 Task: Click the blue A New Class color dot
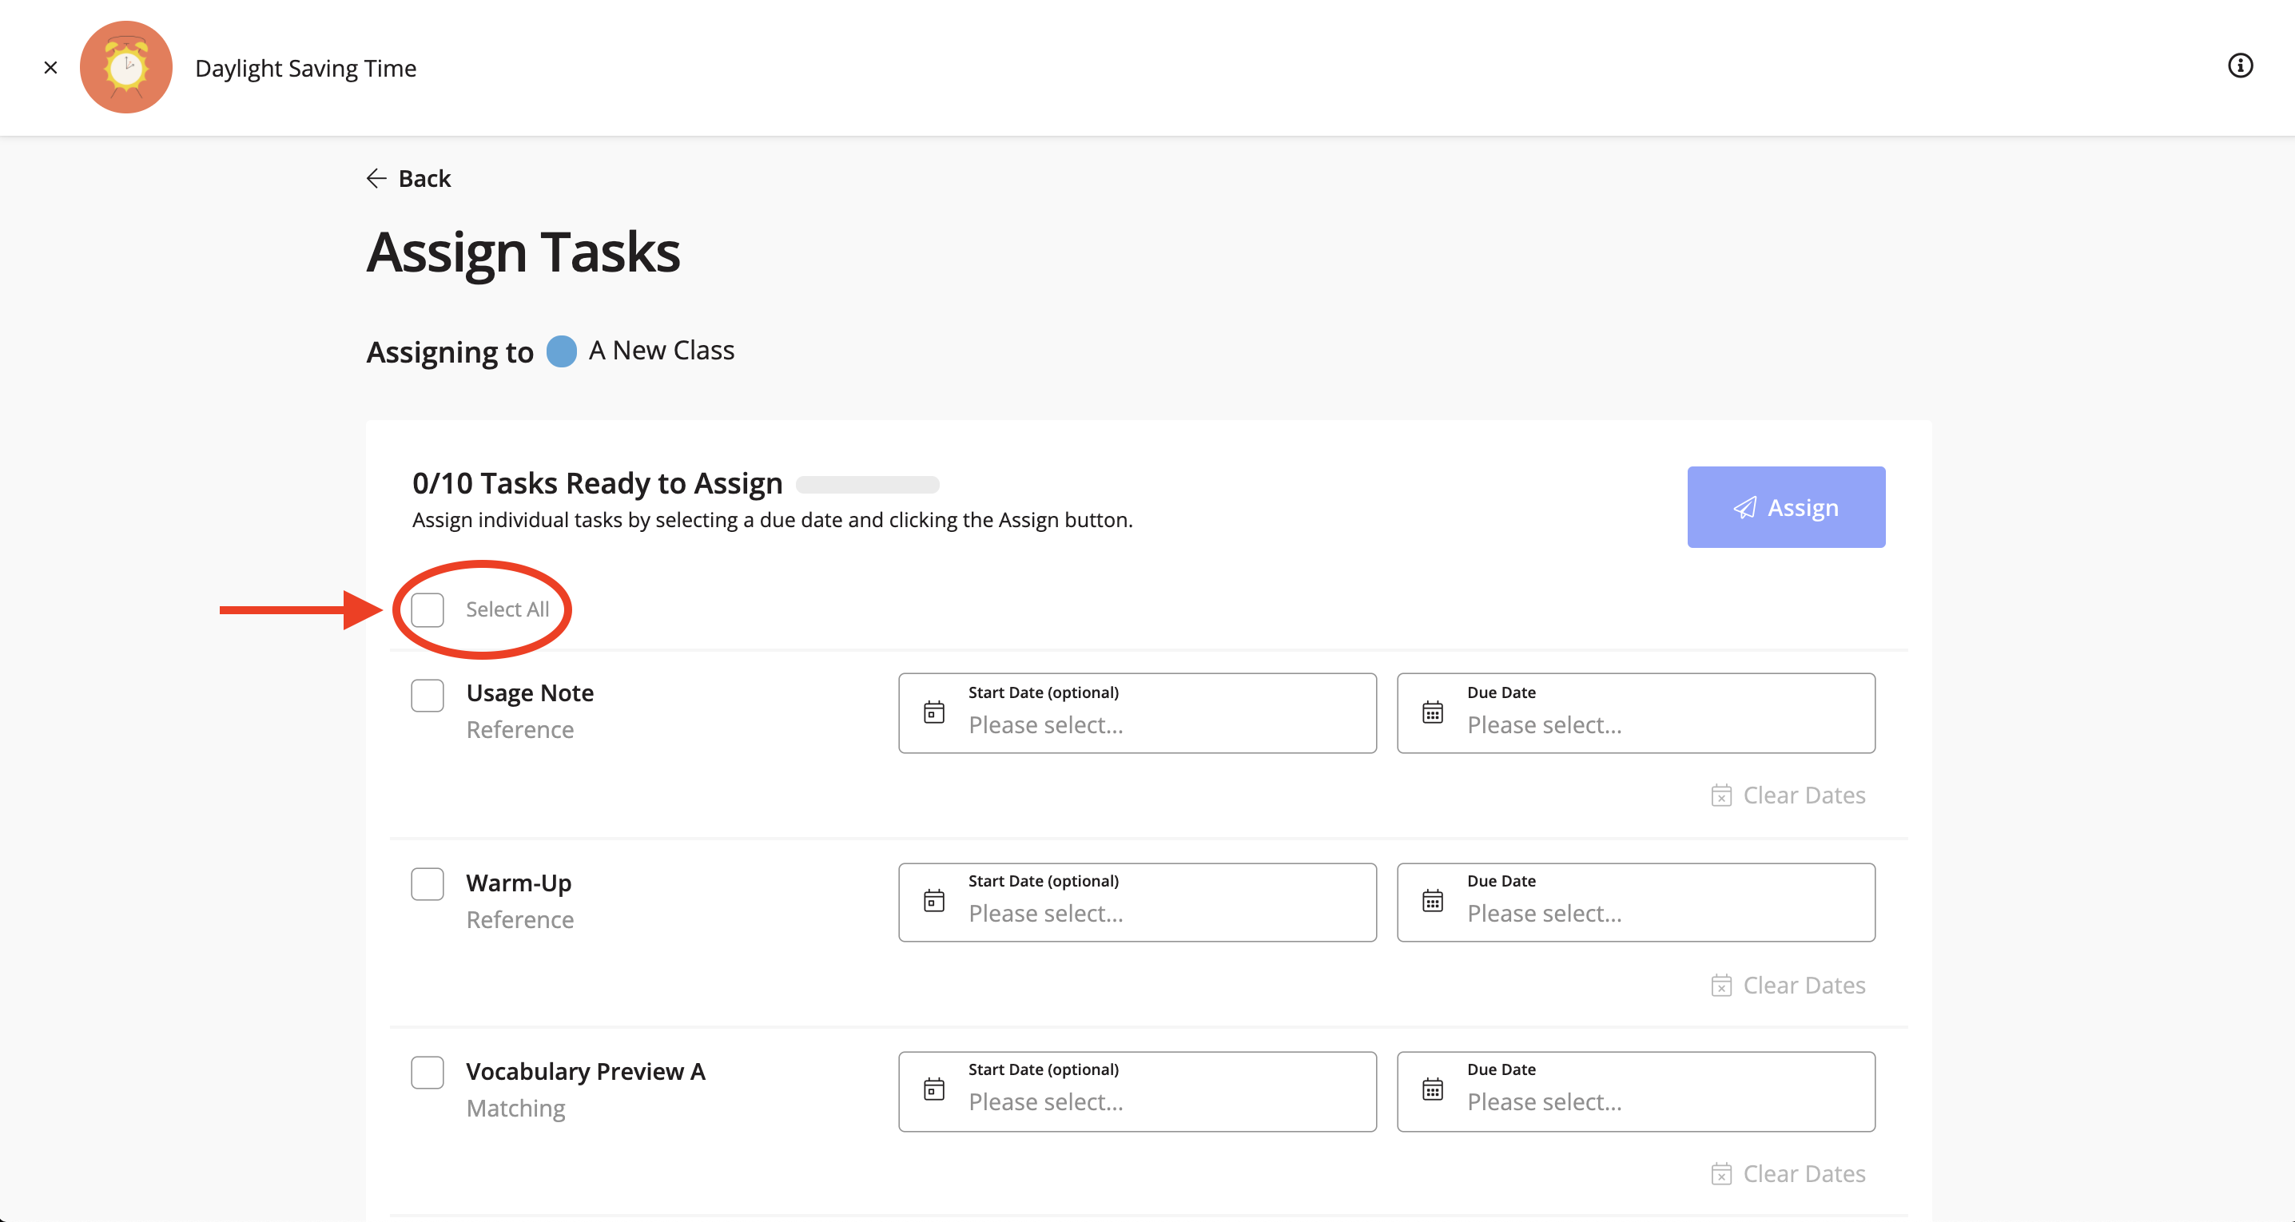click(x=561, y=351)
